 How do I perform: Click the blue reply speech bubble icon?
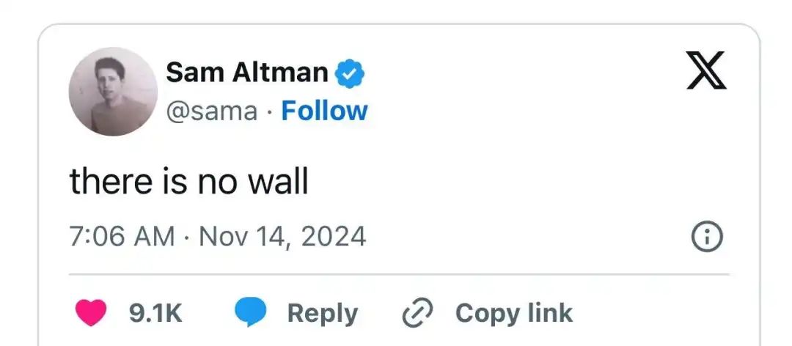[x=251, y=313]
